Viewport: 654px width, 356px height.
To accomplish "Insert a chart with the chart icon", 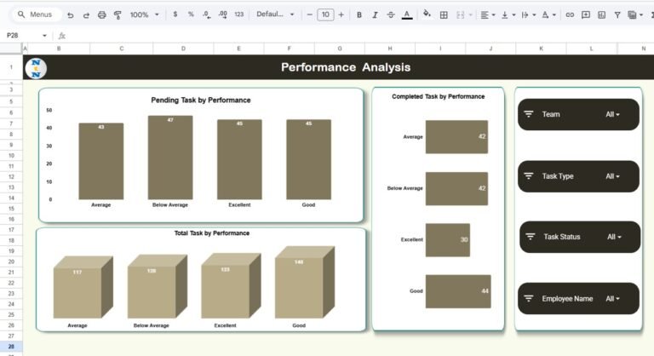I will click(601, 15).
